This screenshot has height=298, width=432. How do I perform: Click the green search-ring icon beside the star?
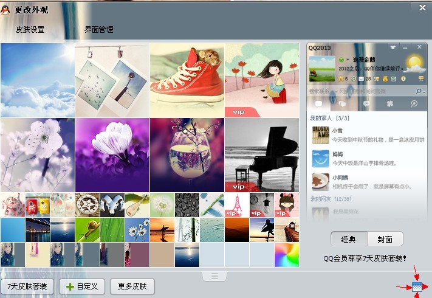(x=354, y=79)
